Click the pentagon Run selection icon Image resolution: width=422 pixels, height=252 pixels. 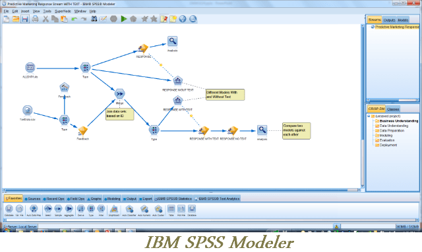click(x=133, y=19)
